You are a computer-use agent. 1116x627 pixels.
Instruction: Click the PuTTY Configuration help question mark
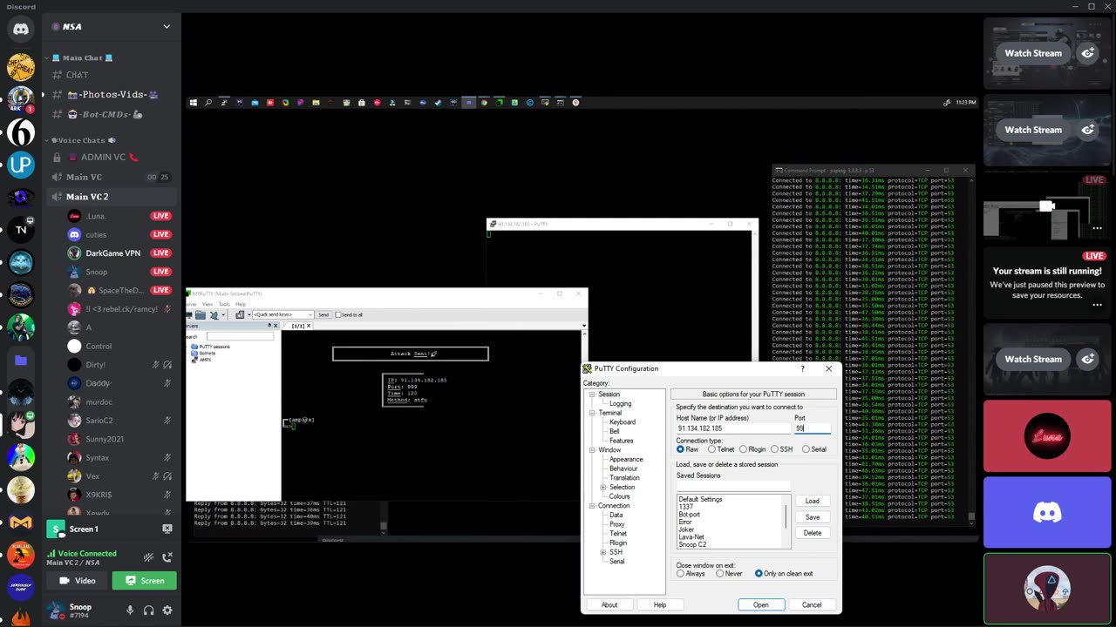point(802,368)
